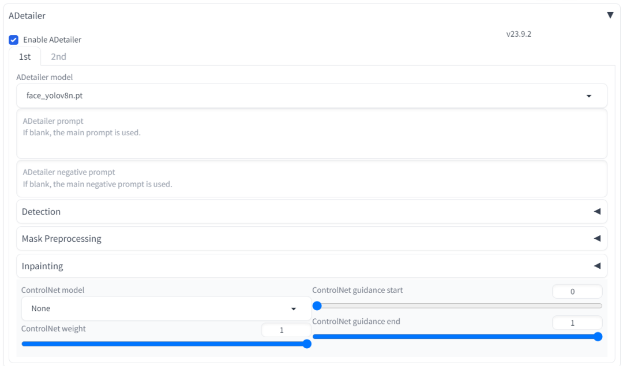This screenshot has width=623, height=366.
Task: Click the ControlNet guidance end slider handle
Action: (x=598, y=337)
